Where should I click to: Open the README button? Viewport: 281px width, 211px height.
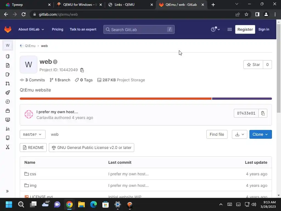tap(33, 148)
